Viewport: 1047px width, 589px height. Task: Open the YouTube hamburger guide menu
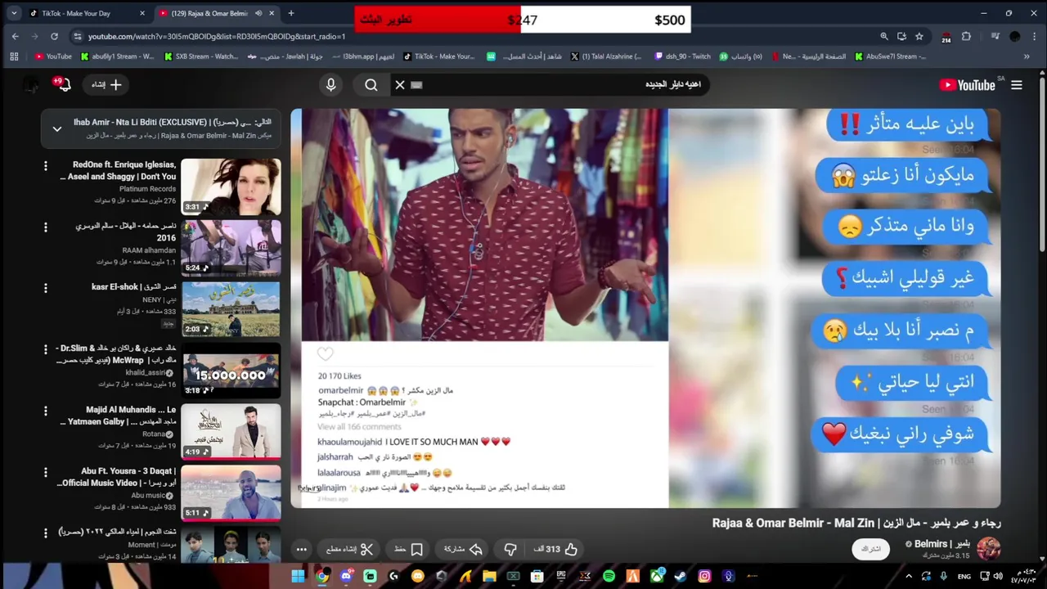pos(1017,85)
